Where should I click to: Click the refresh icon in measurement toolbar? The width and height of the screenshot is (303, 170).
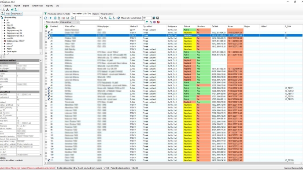click(x=46, y=18)
